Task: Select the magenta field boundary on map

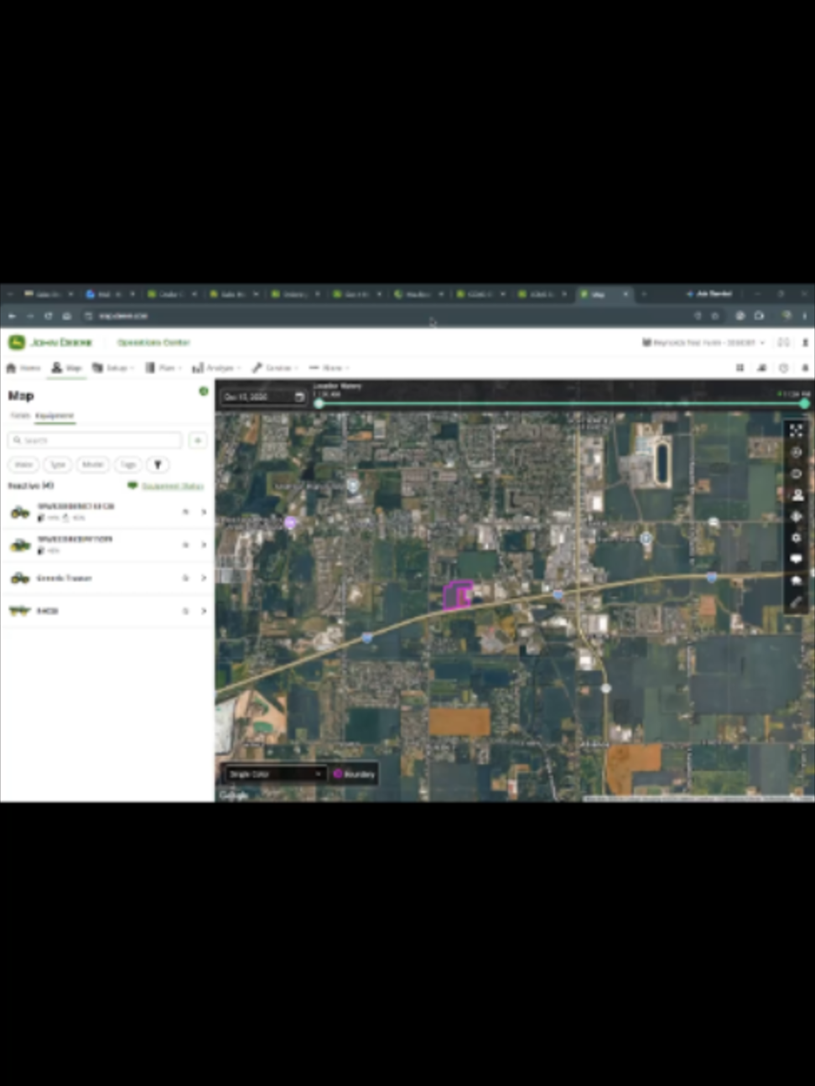Action: (x=458, y=595)
